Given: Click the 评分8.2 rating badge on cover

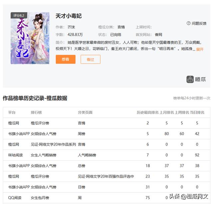Looking at the screenshot, I should coord(19,15).
